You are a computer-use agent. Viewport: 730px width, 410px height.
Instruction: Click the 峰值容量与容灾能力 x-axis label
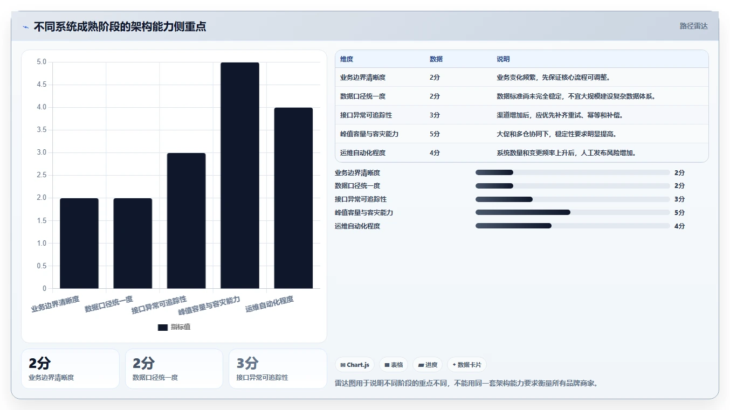209,305
